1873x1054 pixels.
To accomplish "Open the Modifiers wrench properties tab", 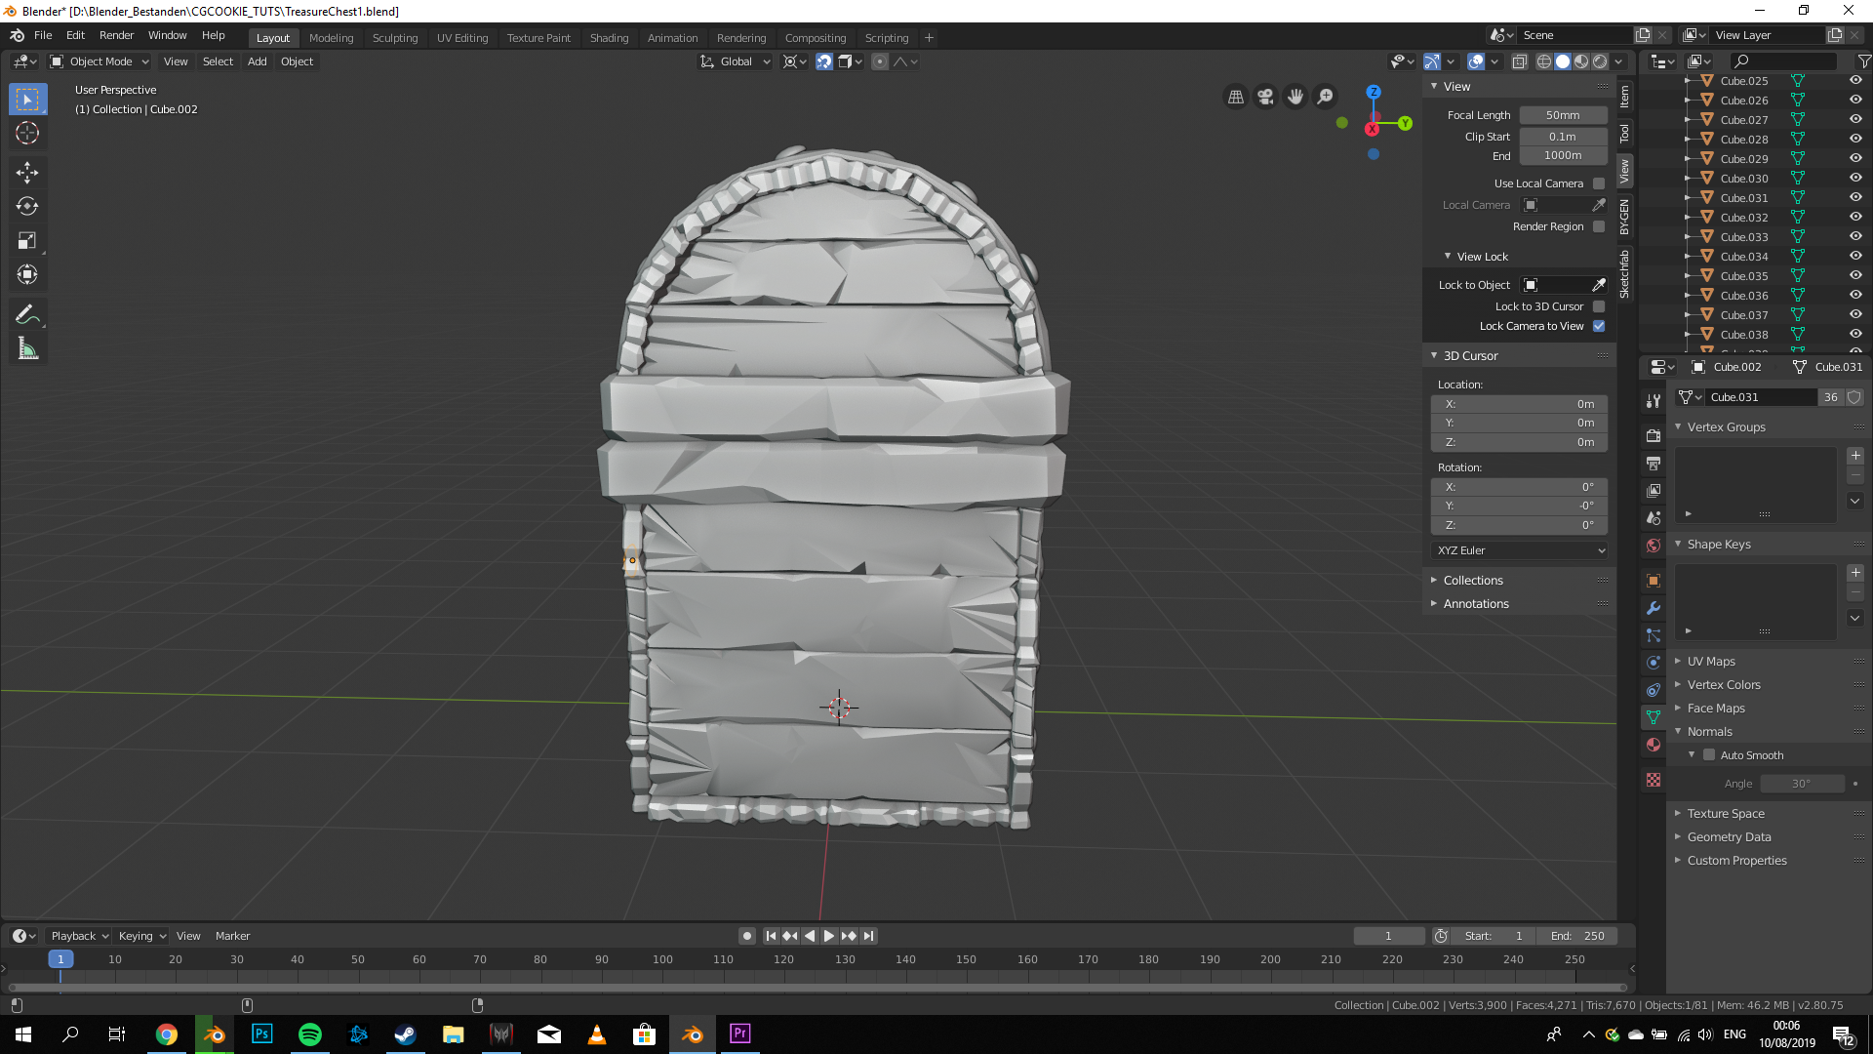I will [1654, 608].
